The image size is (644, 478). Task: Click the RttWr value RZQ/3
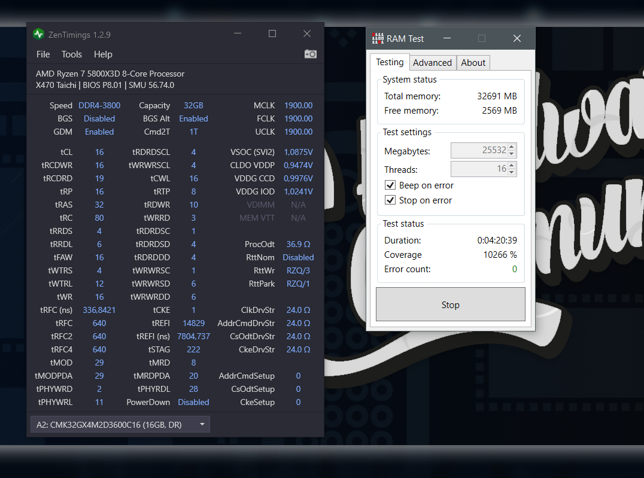(298, 270)
